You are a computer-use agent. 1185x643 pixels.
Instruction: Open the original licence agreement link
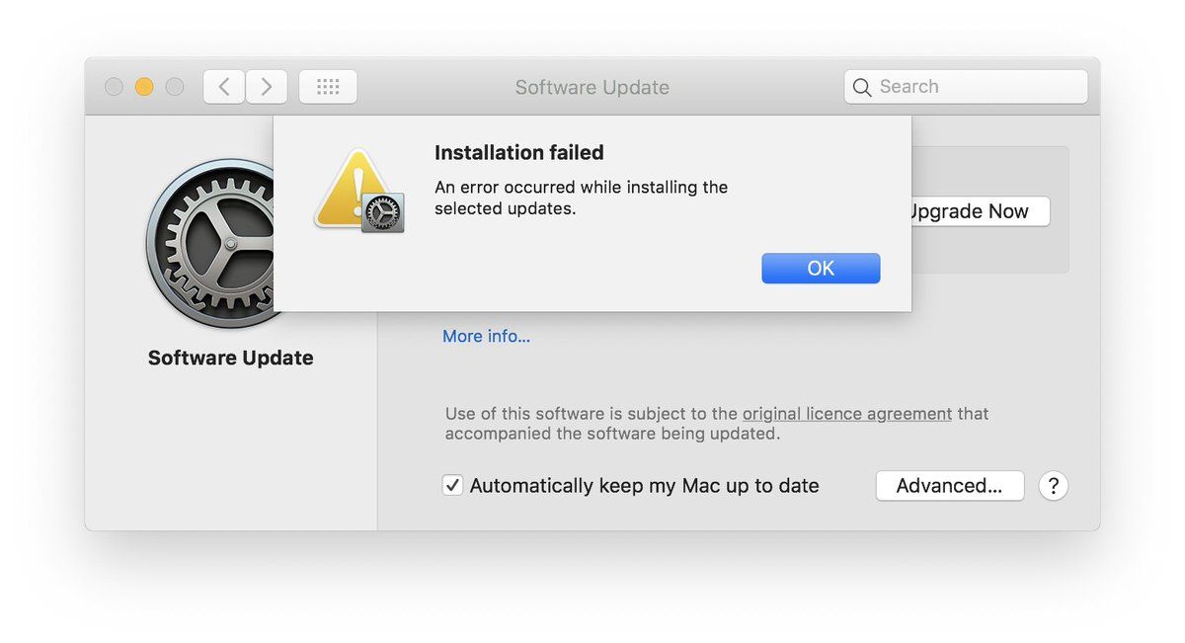[847, 414]
